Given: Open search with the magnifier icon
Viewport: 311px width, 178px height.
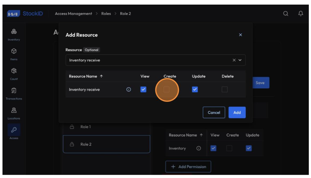Looking at the screenshot, I should click(x=285, y=13).
